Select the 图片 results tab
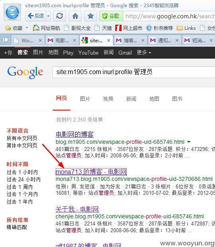 click(x=85, y=99)
